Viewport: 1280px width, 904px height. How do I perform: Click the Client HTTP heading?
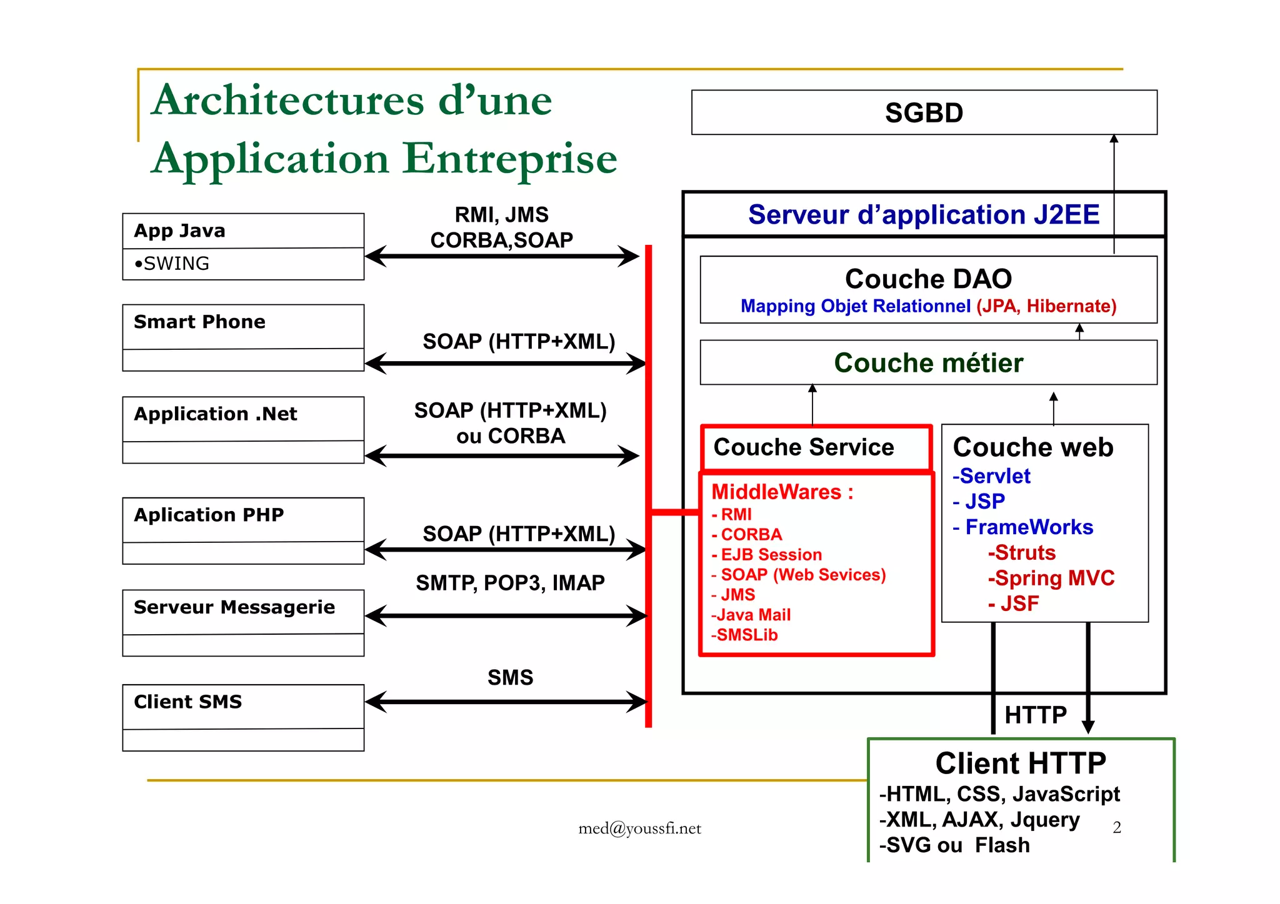[1020, 763]
